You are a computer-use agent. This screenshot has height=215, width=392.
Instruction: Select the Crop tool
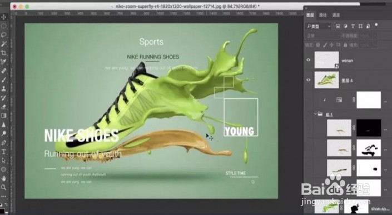click(4, 53)
